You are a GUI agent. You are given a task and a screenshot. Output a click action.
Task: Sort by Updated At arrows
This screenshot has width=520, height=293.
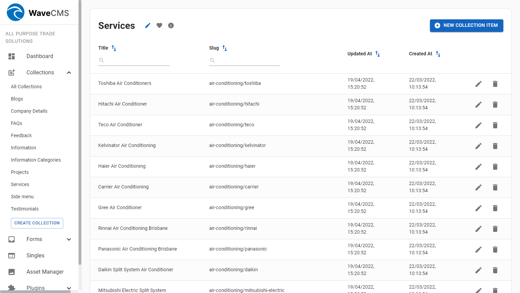(378, 54)
